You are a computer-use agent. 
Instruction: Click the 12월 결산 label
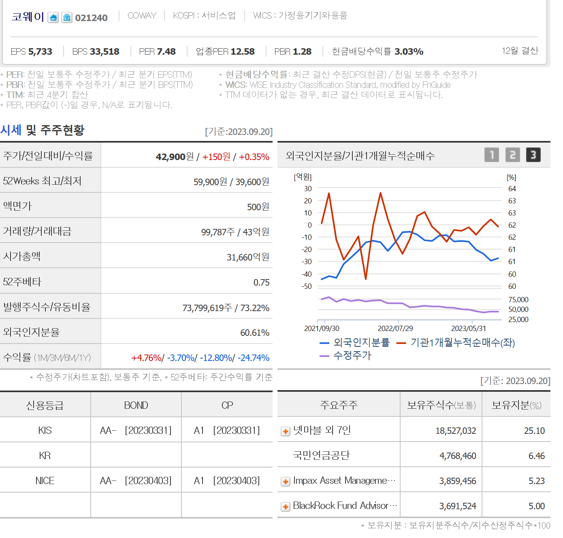(520, 51)
